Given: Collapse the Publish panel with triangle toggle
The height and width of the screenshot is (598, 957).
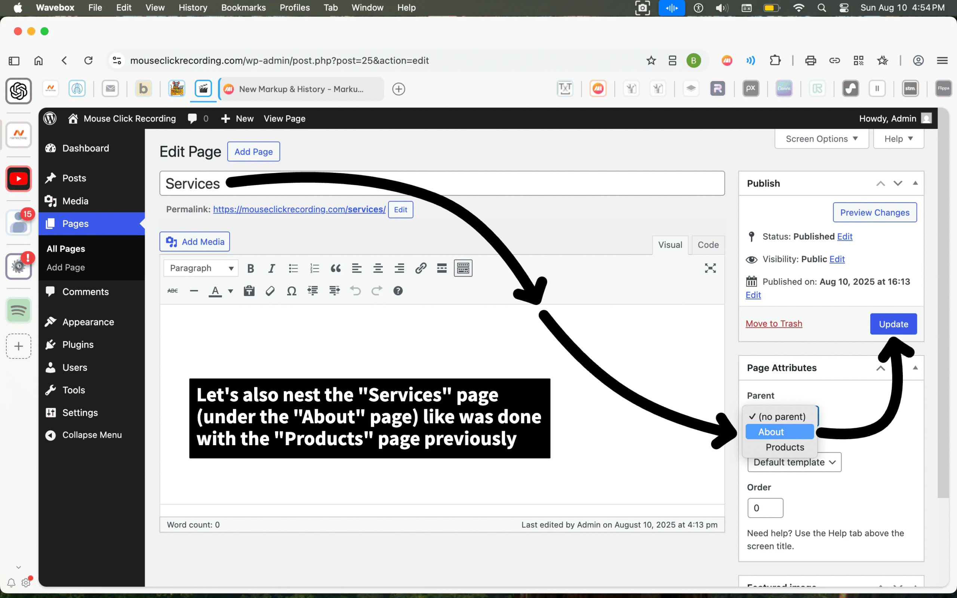Looking at the screenshot, I should point(915,183).
